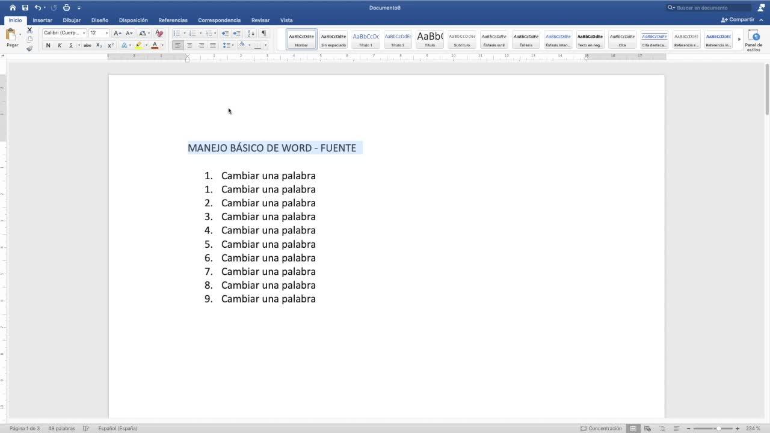Apply the red font color
This screenshot has width=770, height=433.
[155, 46]
